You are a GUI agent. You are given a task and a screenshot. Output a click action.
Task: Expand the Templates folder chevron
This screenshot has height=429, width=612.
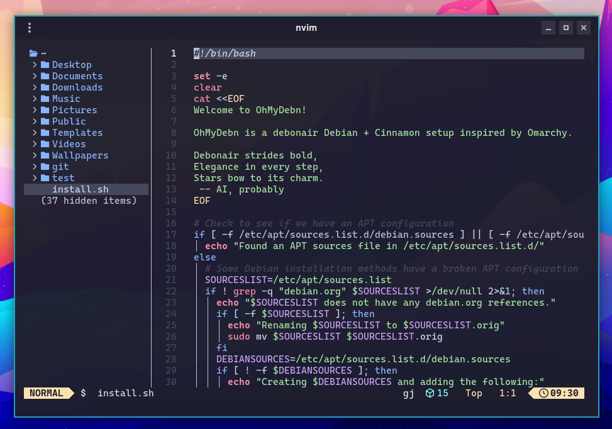[35, 132]
